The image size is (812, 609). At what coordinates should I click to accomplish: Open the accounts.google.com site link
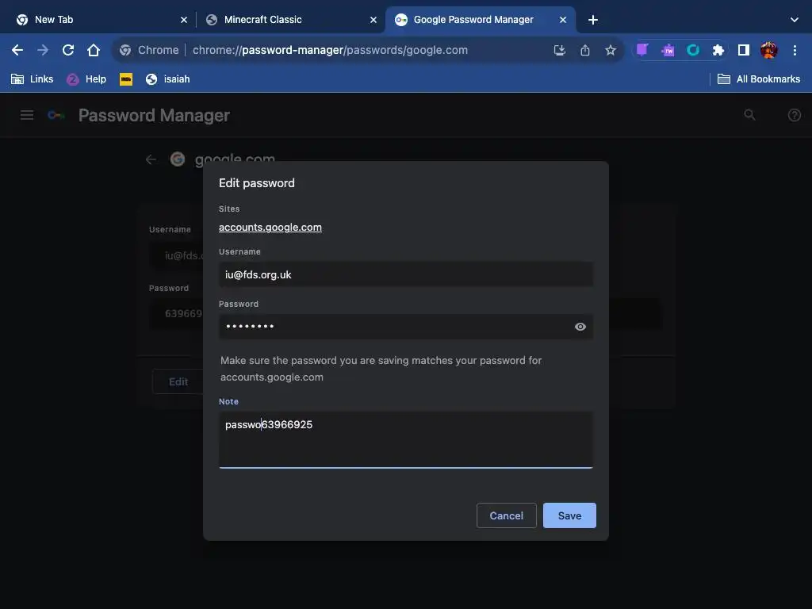point(270,228)
